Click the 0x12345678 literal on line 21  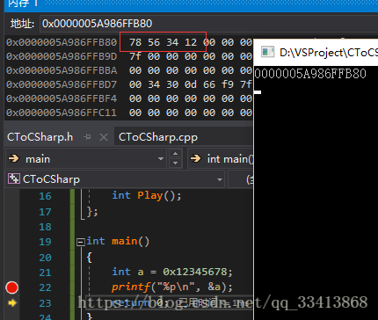(x=195, y=272)
